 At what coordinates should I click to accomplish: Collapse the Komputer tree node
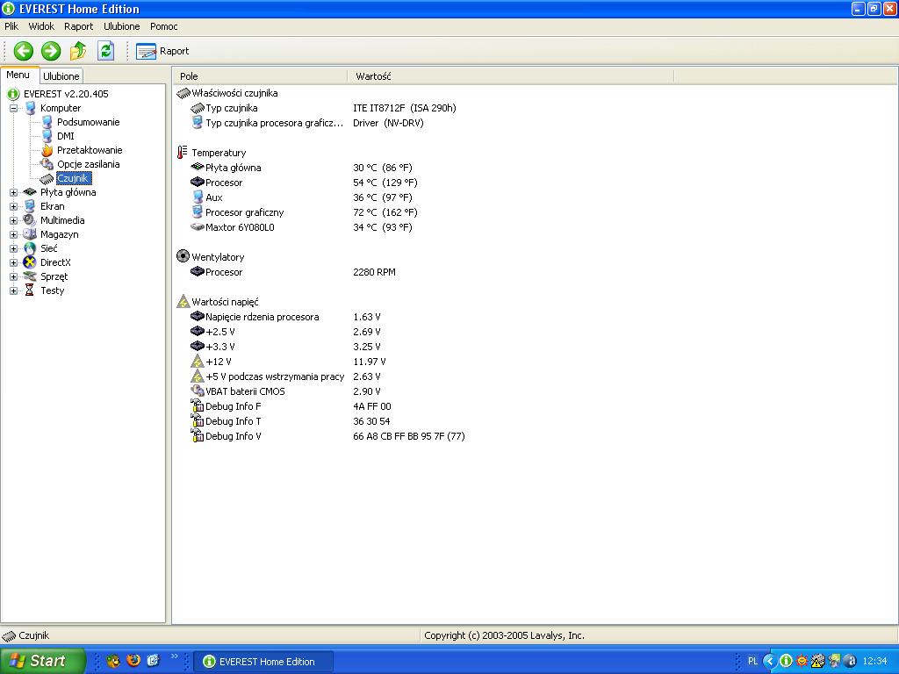point(14,108)
